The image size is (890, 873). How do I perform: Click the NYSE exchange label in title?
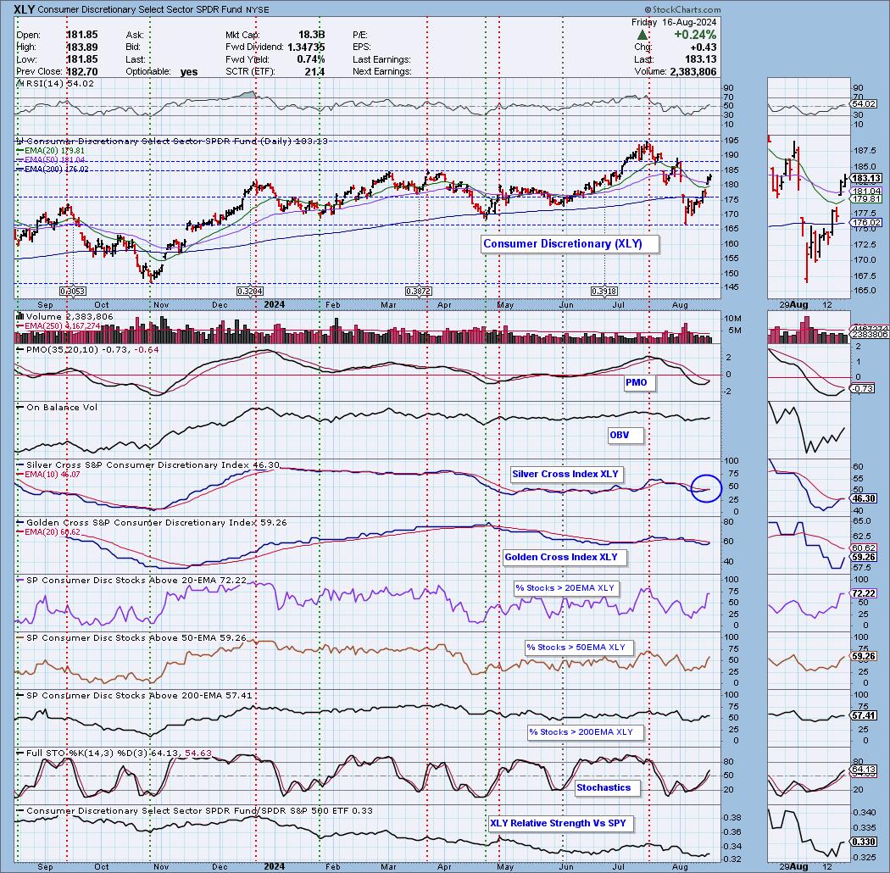[x=259, y=10]
